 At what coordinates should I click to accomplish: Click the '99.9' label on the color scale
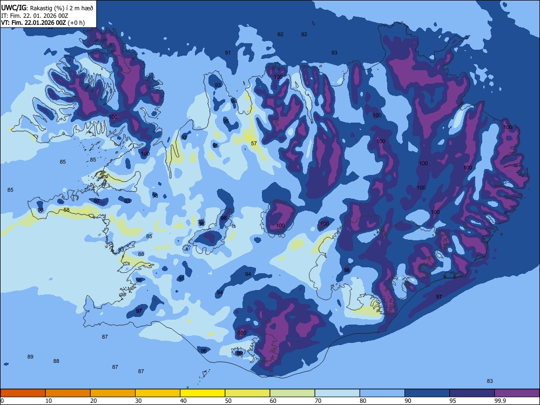tap(500, 401)
